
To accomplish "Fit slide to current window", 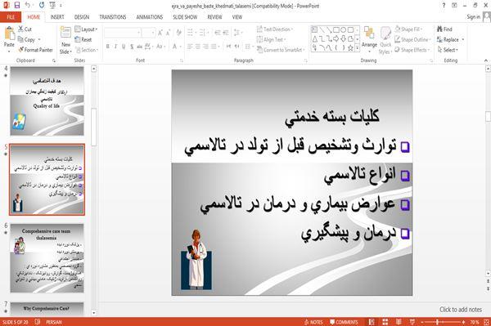I will pyautogui.click(x=486, y=322).
